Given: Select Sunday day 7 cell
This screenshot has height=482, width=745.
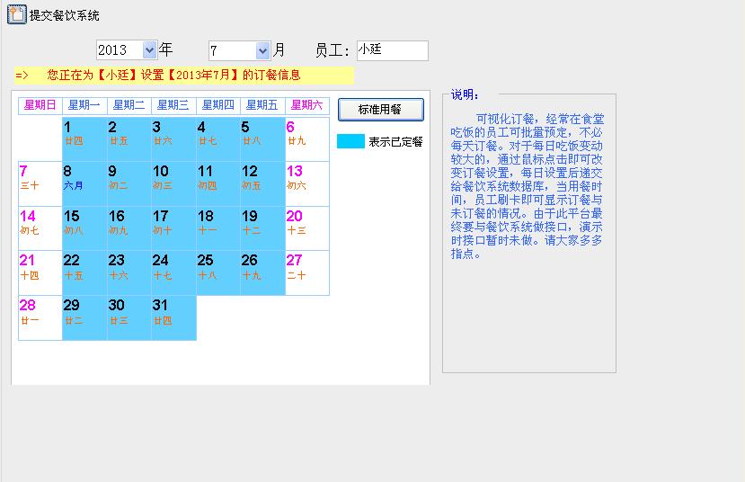Looking at the screenshot, I should point(40,184).
